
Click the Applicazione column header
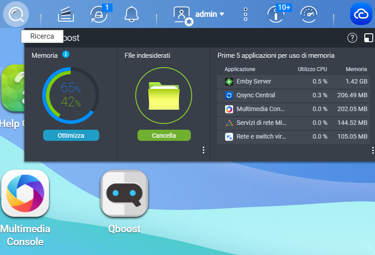click(x=240, y=69)
